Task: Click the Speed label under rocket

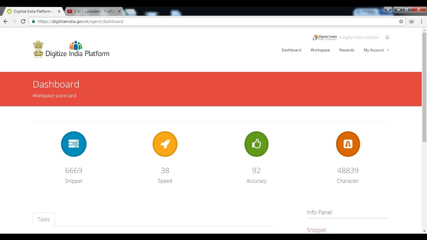Action: pos(165,181)
